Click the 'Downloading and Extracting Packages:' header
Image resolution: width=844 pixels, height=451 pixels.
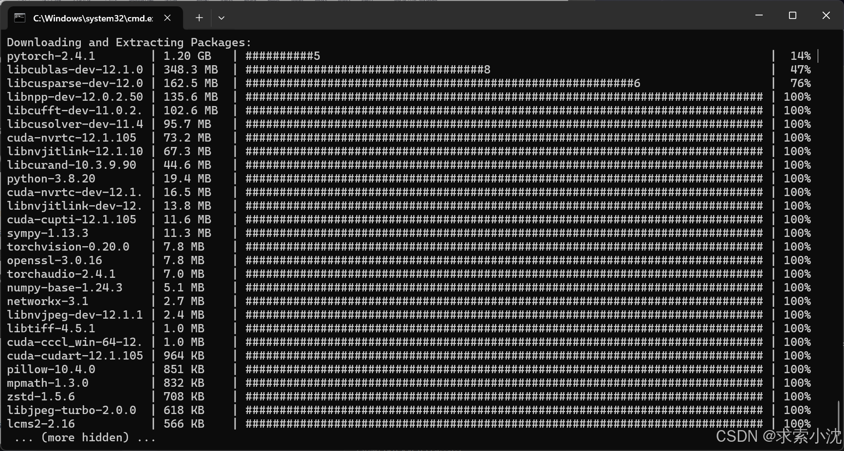tap(129, 42)
